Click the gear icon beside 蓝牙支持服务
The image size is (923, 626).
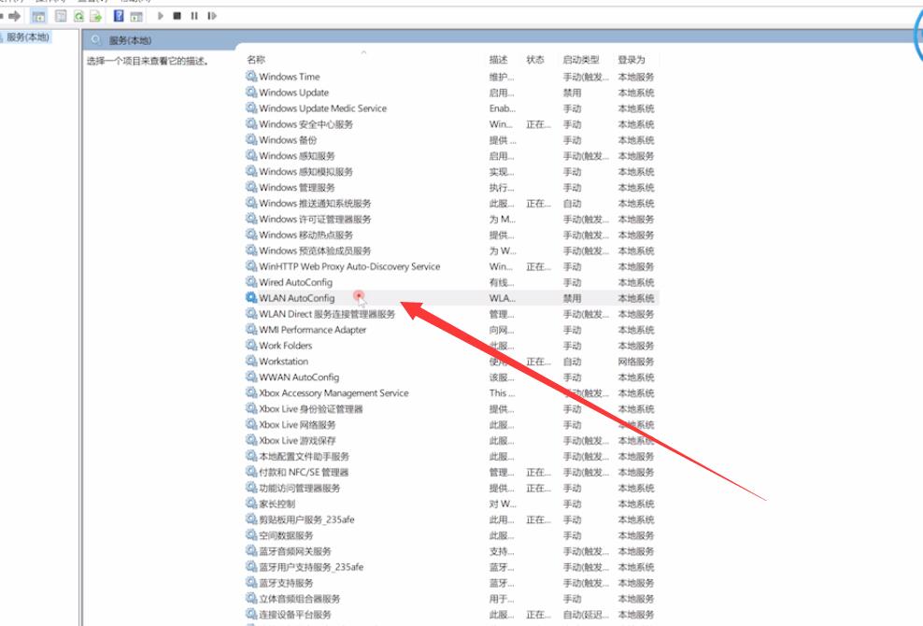(x=251, y=582)
